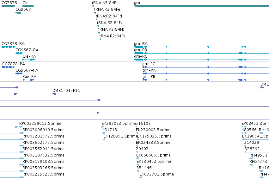269x179 pixels.
Task: Select the Gie gene arrow glyph
Action: pyautogui.click(x=28, y=6)
